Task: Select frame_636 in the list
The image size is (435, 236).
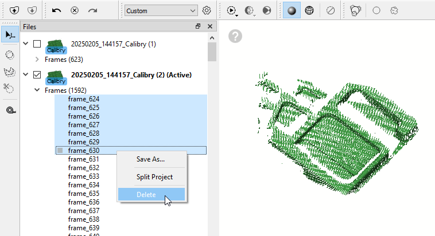Action: [x=84, y=202]
